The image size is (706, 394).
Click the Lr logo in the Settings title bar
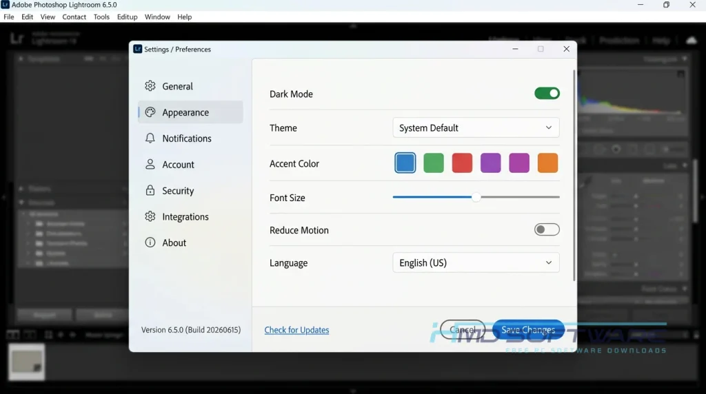[137, 49]
